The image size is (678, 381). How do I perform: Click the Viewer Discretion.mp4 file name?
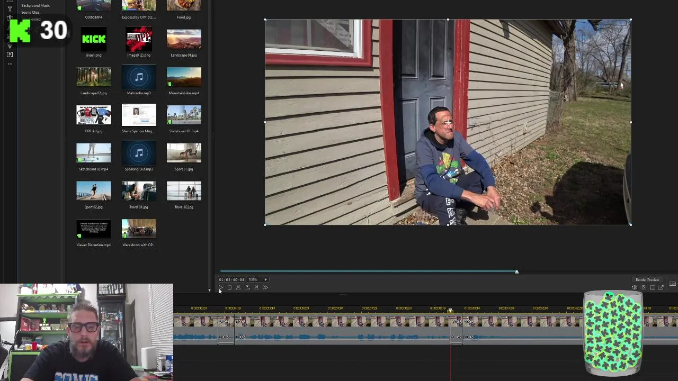(x=94, y=245)
